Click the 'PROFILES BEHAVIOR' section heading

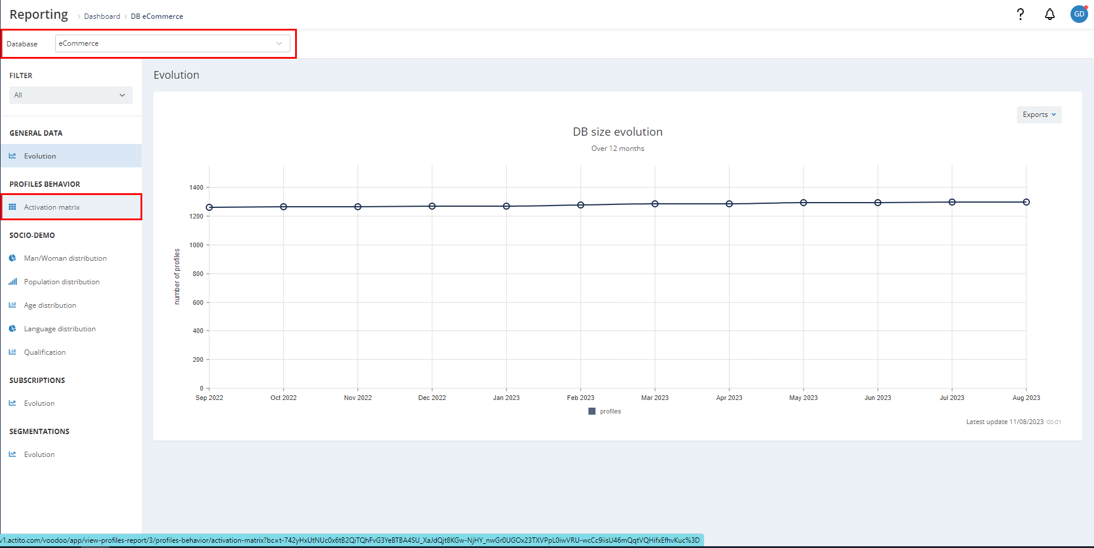pyautogui.click(x=45, y=184)
